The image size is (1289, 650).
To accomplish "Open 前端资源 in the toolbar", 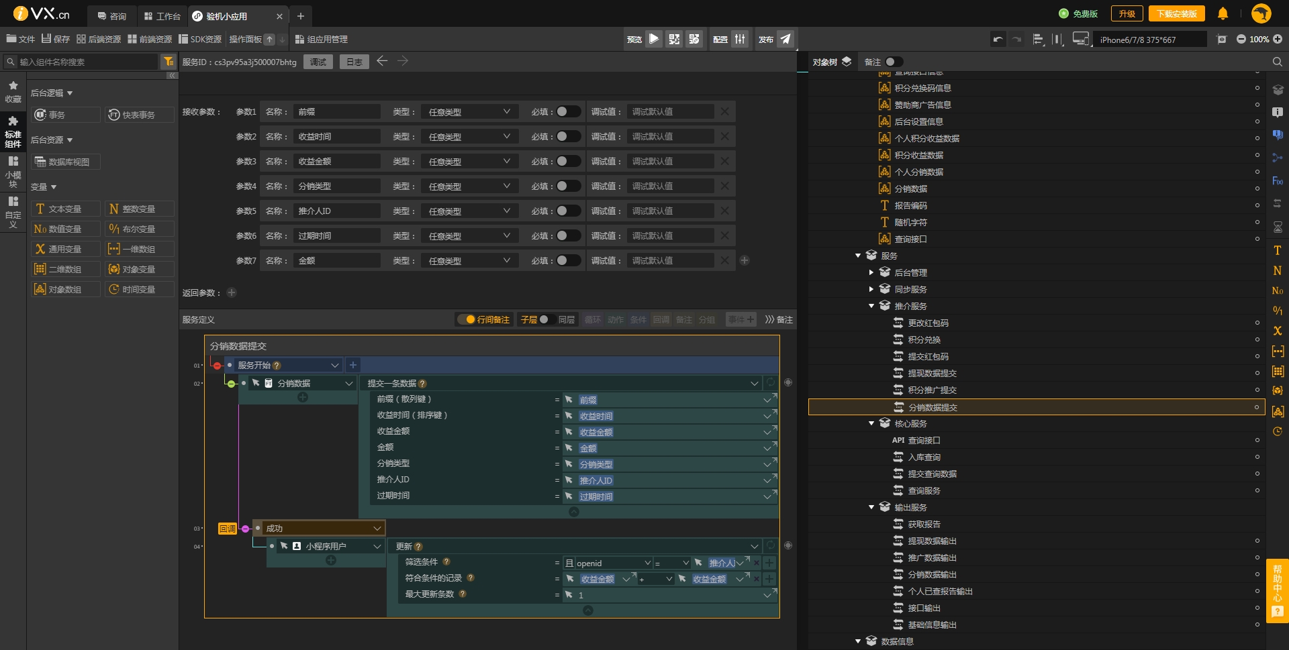I will pos(150,39).
